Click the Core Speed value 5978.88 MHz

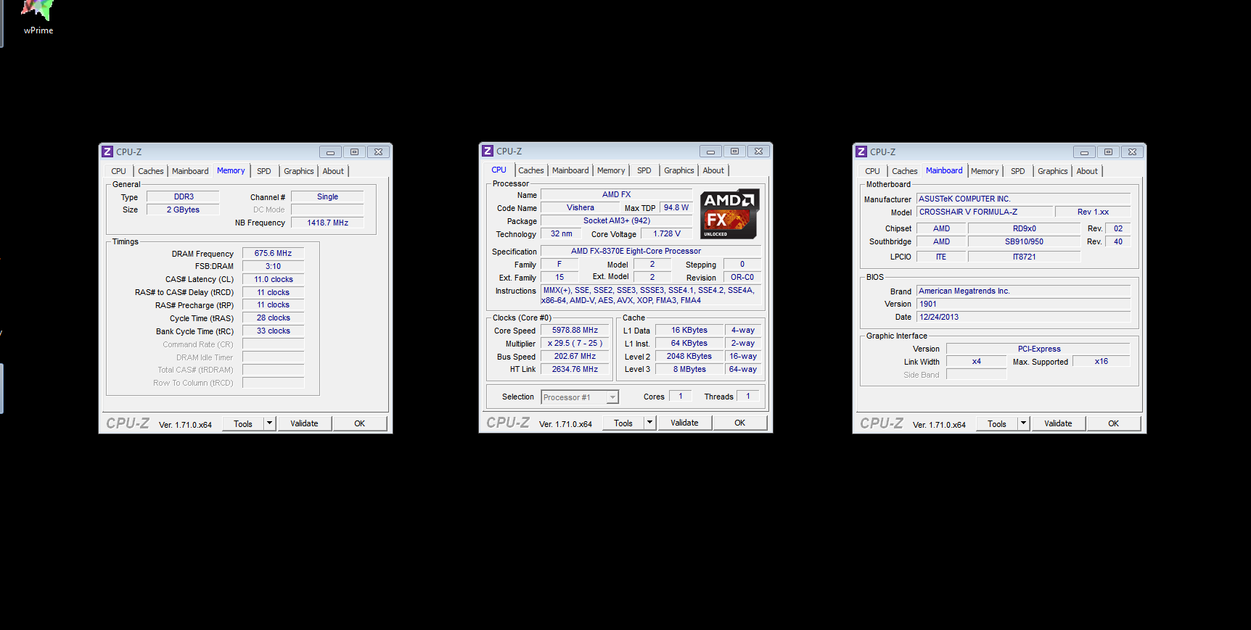[575, 330]
